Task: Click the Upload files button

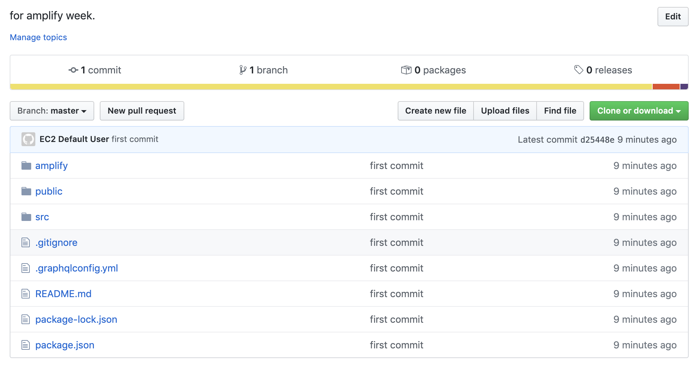Action: point(505,111)
